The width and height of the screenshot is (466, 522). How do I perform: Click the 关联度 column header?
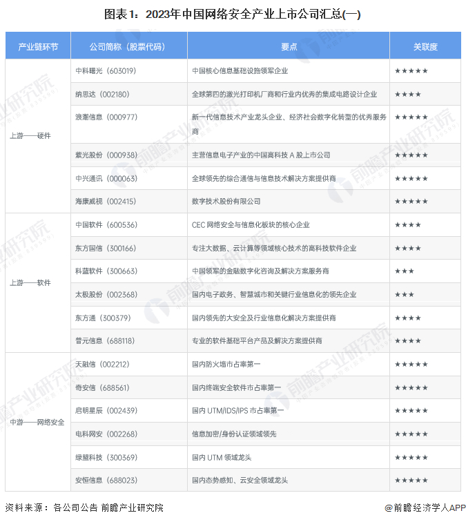click(x=425, y=47)
